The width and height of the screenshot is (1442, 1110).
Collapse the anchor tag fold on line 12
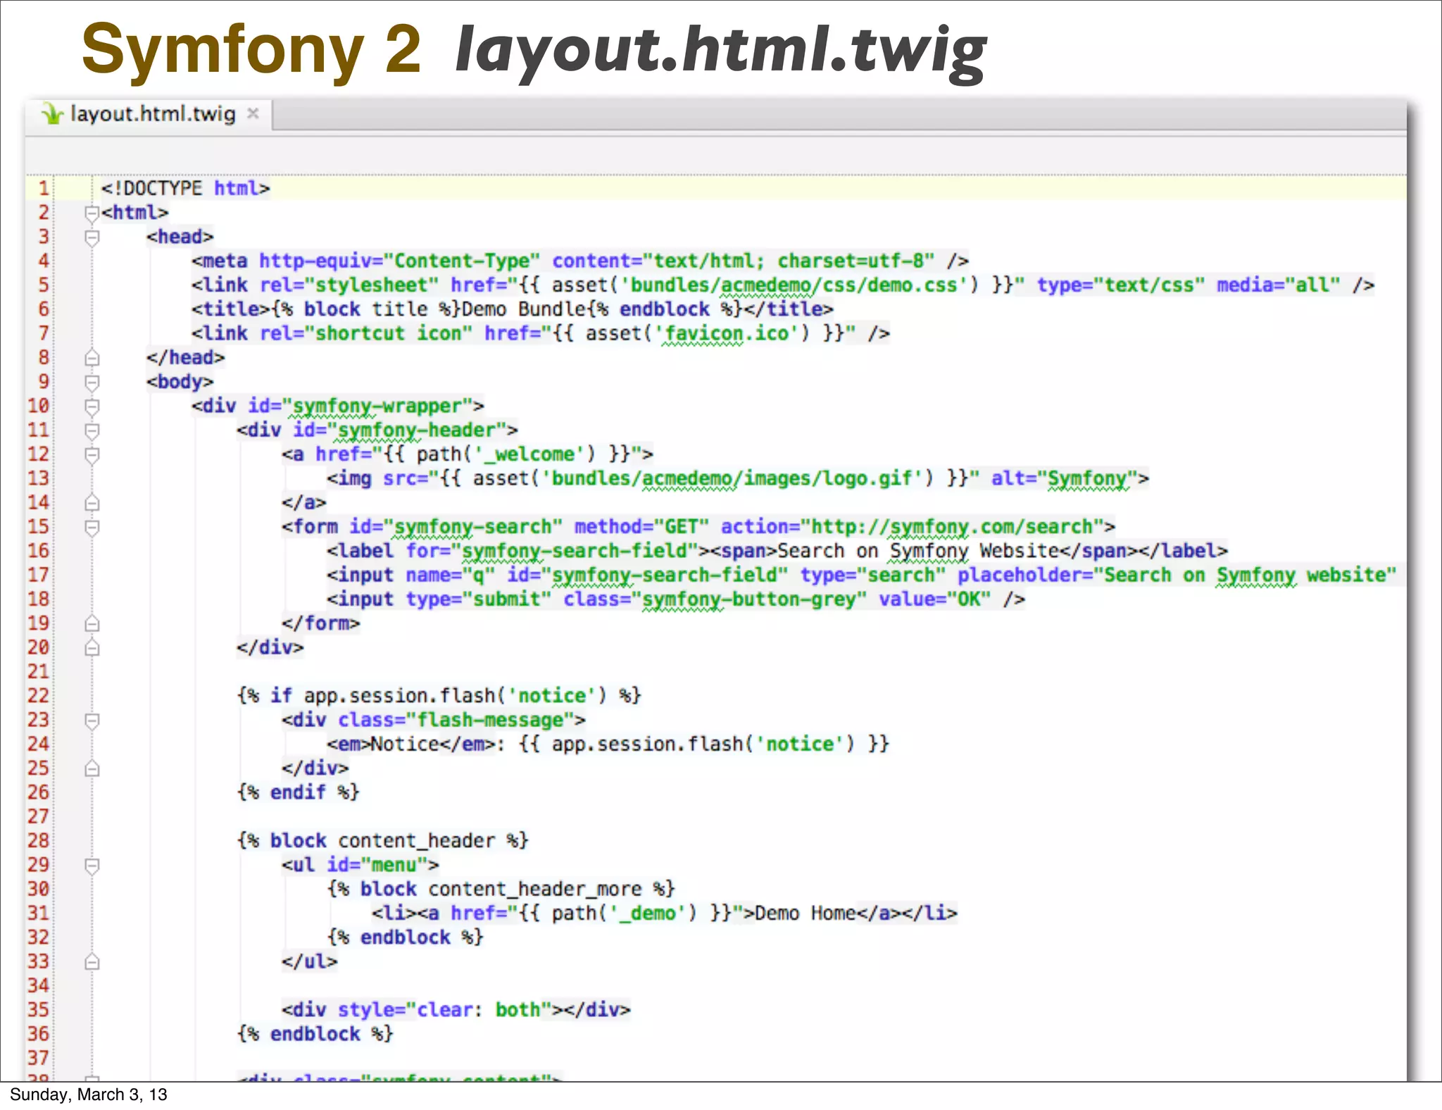(x=92, y=455)
